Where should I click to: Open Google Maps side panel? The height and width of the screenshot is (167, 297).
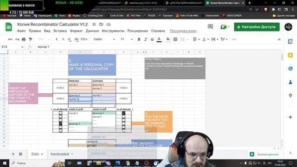(290, 96)
